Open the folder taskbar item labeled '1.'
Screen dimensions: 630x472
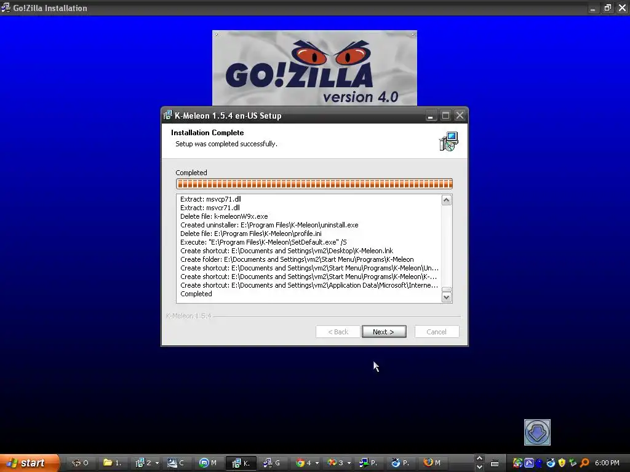(x=112, y=463)
